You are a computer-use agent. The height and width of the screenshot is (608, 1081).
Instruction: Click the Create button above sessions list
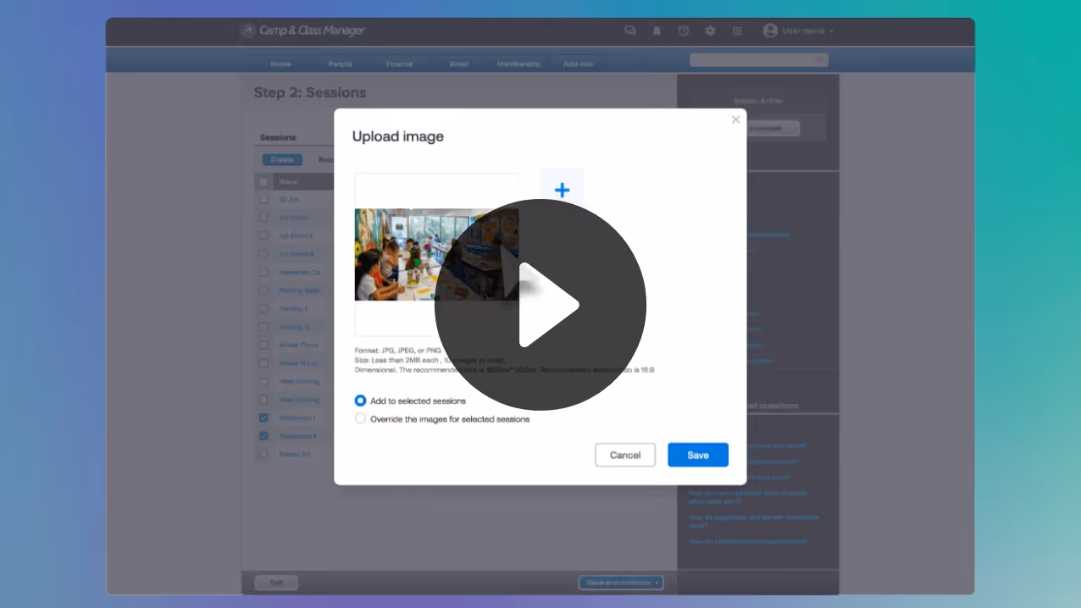(282, 159)
